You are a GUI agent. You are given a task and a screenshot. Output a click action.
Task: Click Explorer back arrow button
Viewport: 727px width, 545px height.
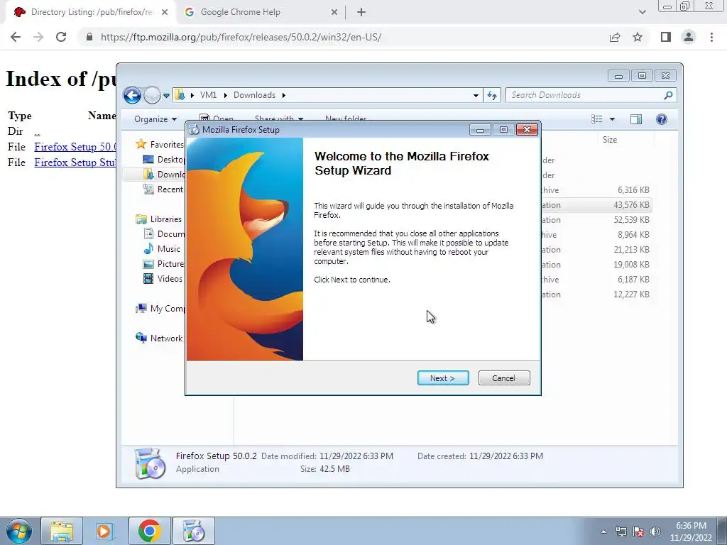[x=132, y=96]
